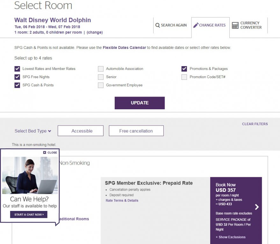
Task: Uncheck Promotions & Packages checkbox
Action: click(184, 69)
